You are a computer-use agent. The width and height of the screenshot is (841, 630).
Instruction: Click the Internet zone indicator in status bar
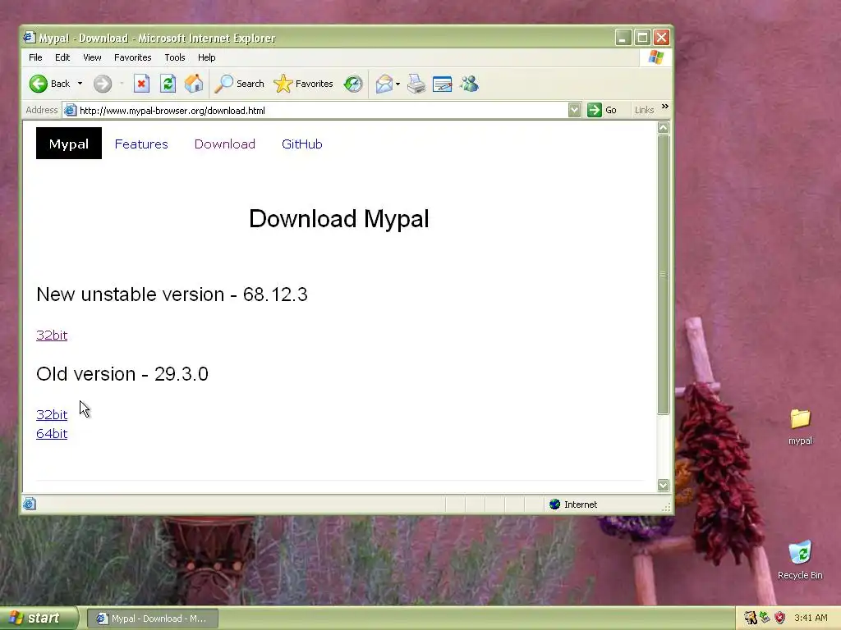572,504
